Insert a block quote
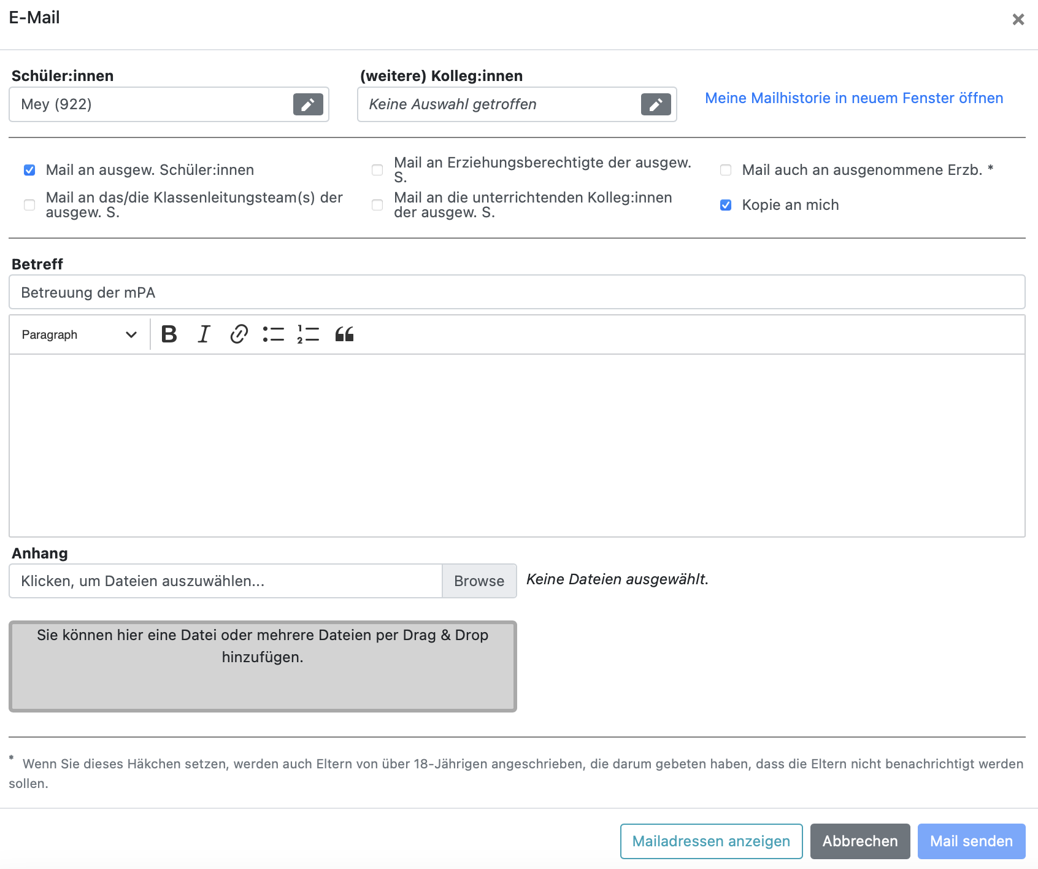The width and height of the screenshot is (1038, 869). [x=344, y=334]
